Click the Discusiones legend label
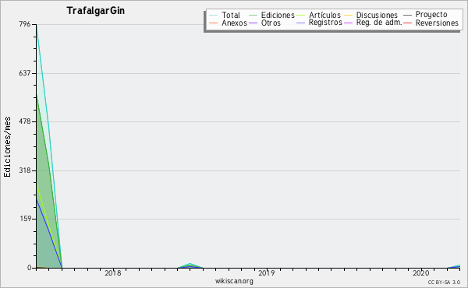 [x=377, y=15]
